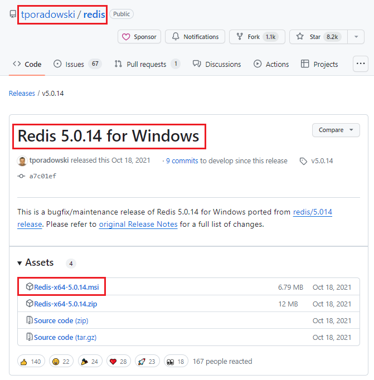Click the 12 MB file size text
This screenshot has width=374, height=380.
pyautogui.click(x=288, y=304)
